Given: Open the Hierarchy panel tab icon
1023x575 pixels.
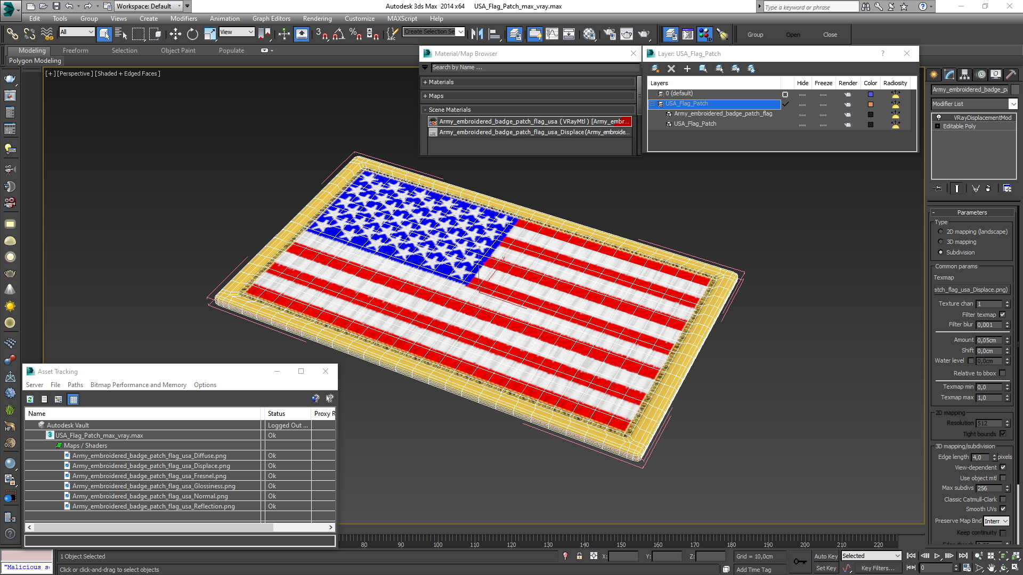Looking at the screenshot, I should (x=964, y=75).
